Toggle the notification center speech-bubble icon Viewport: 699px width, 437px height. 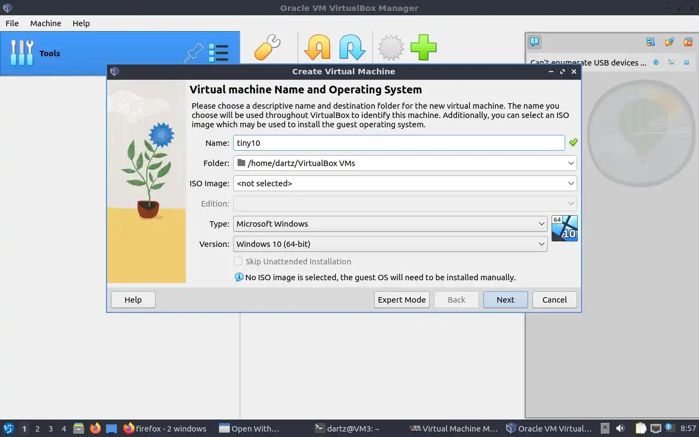coord(535,42)
